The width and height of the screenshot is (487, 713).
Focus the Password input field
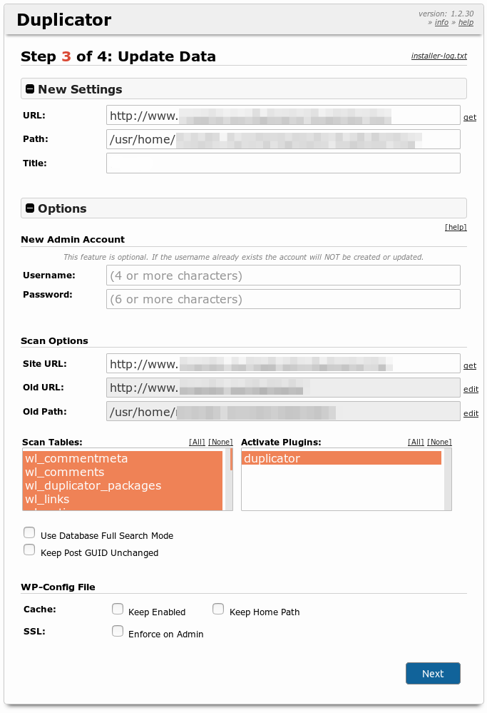pyautogui.click(x=283, y=299)
